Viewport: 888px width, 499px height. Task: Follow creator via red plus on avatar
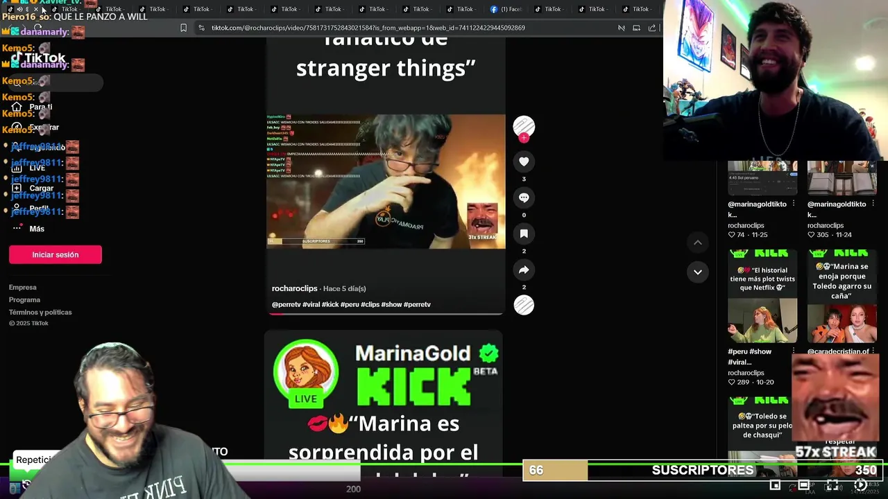click(x=524, y=138)
